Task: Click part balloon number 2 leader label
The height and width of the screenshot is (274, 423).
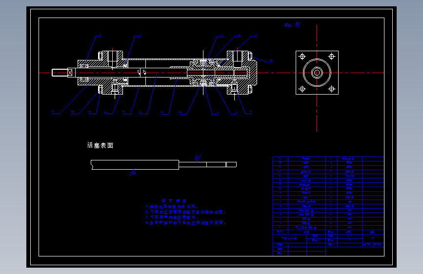Action: click(x=141, y=35)
